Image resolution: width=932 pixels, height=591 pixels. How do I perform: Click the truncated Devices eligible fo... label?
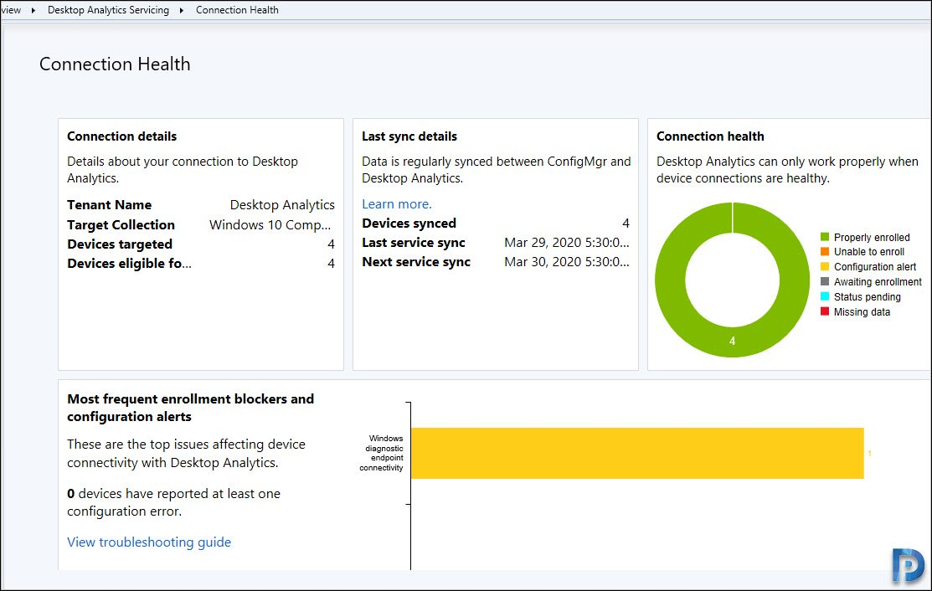point(129,263)
